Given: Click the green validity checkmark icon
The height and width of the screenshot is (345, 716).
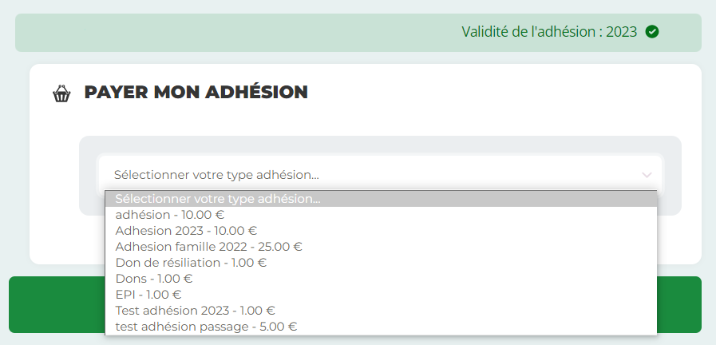Looking at the screenshot, I should point(651,32).
